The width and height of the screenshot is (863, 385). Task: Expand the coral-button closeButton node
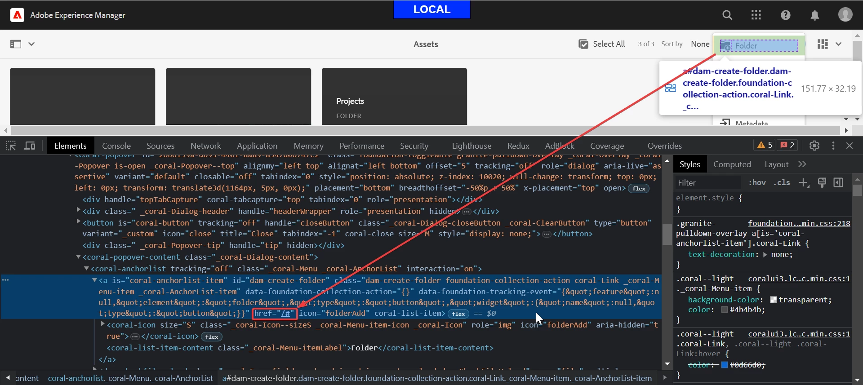pos(79,221)
